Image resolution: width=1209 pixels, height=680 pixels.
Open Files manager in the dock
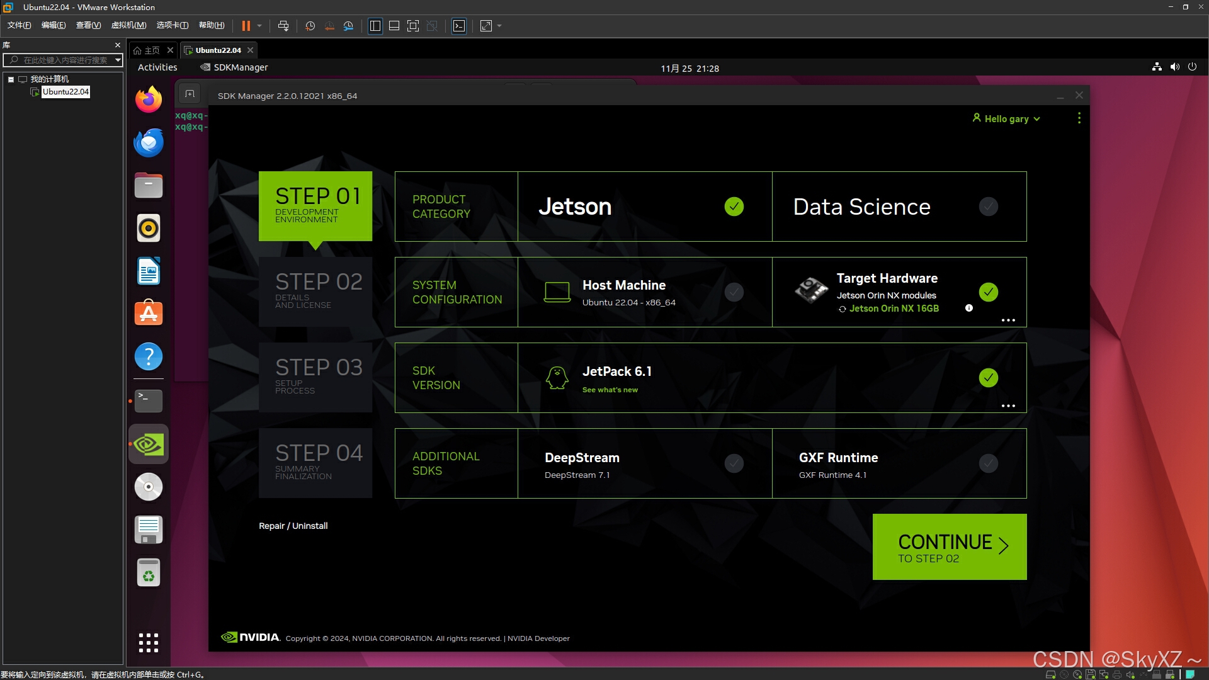149,185
